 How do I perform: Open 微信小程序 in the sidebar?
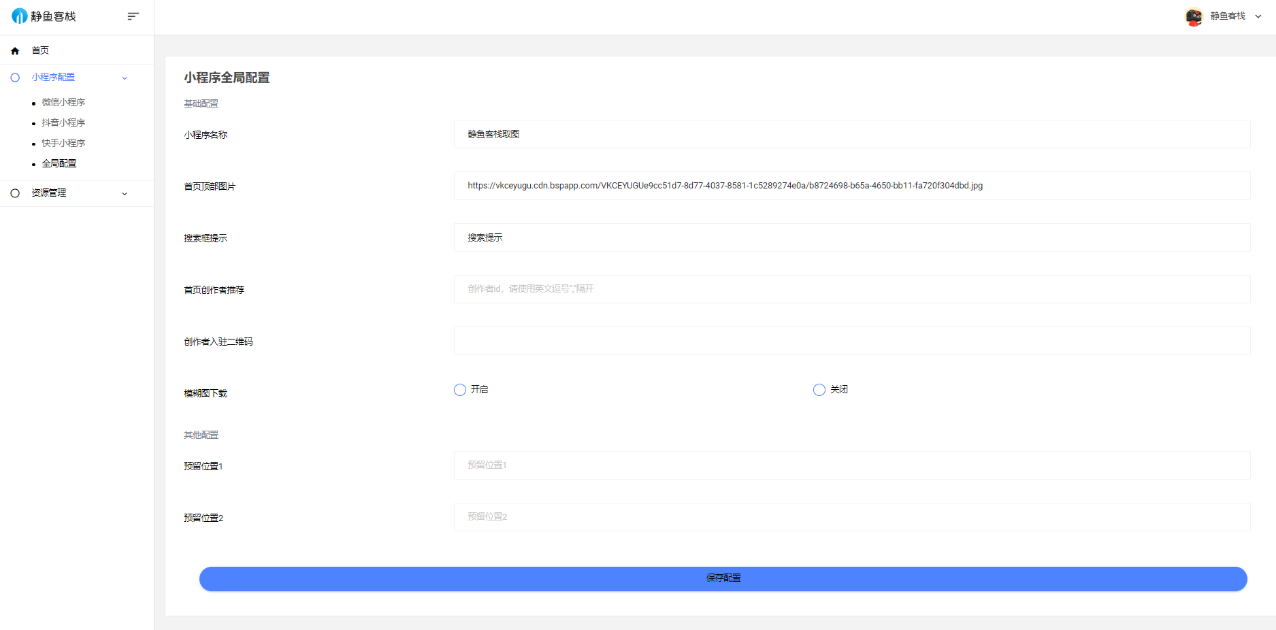(x=63, y=102)
